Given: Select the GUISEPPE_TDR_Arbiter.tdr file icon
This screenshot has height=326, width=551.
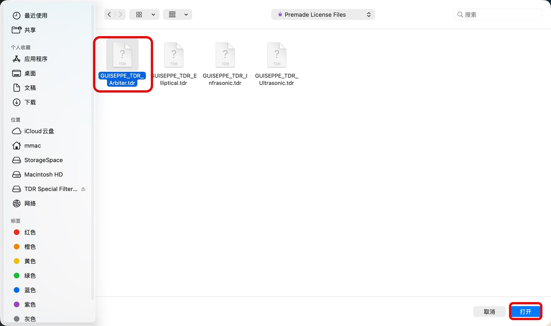Looking at the screenshot, I should [122, 55].
